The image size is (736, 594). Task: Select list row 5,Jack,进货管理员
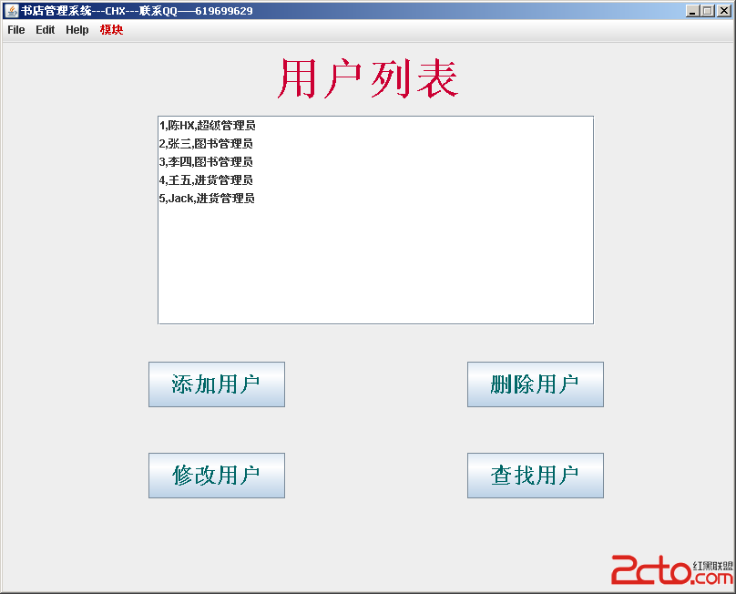pyautogui.click(x=375, y=199)
